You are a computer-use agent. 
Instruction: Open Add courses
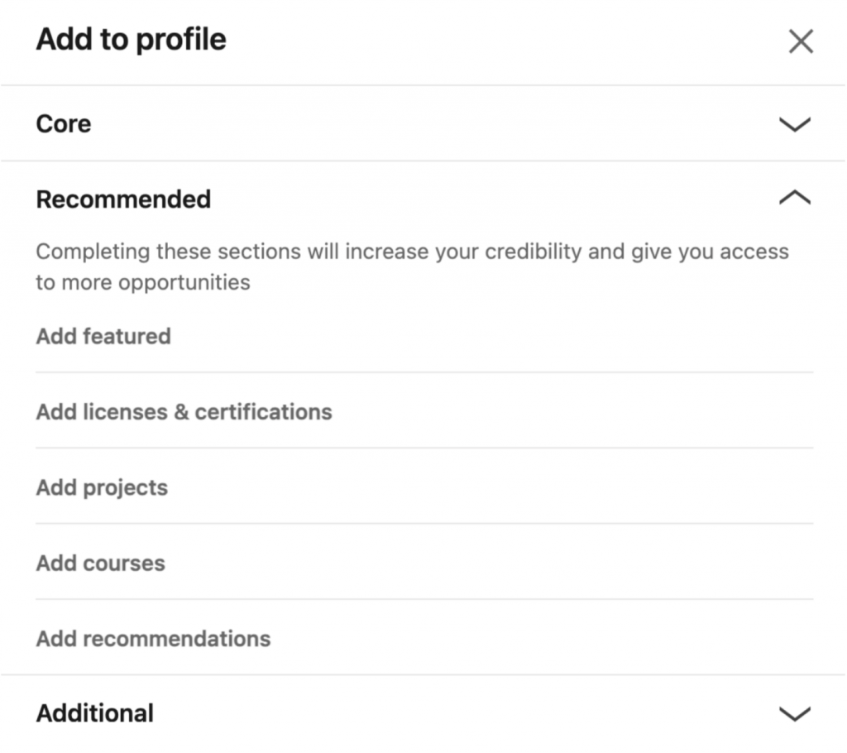click(x=100, y=564)
